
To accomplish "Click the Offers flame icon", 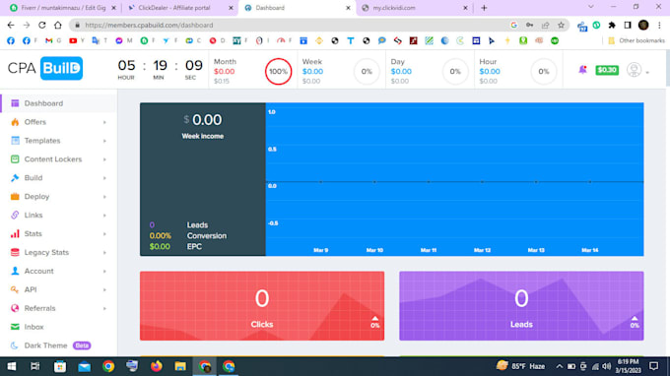I will (x=15, y=122).
